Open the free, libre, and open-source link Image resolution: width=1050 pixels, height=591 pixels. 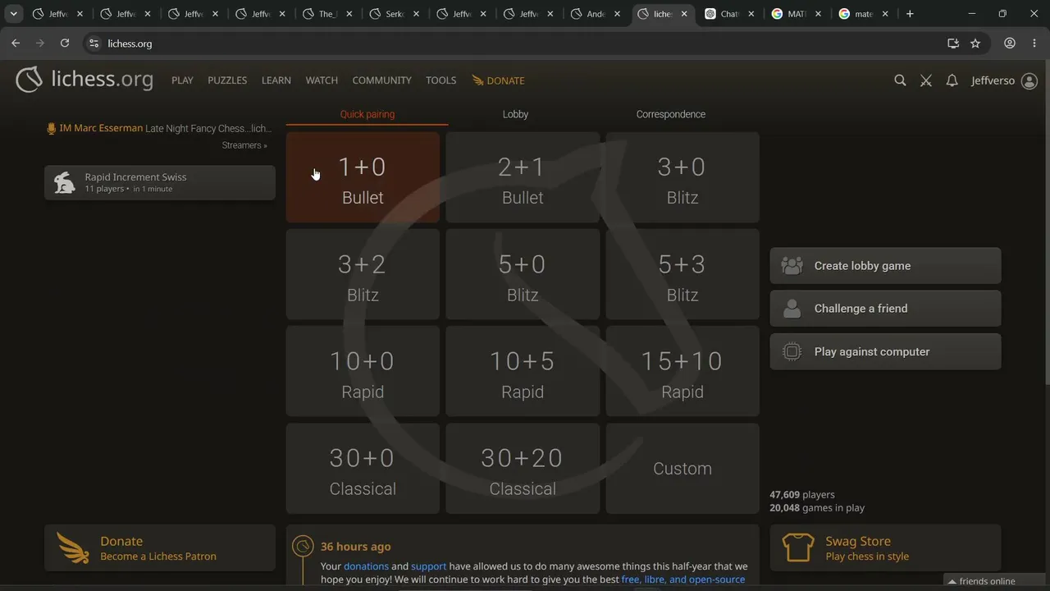pyautogui.click(x=683, y=580)
